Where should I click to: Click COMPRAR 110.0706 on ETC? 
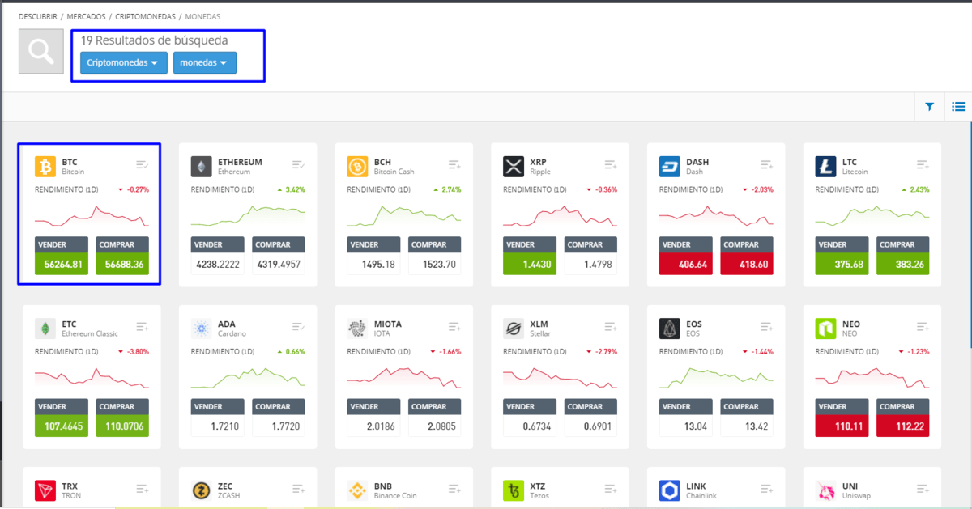pyautogui.click(x=123, y=418)
